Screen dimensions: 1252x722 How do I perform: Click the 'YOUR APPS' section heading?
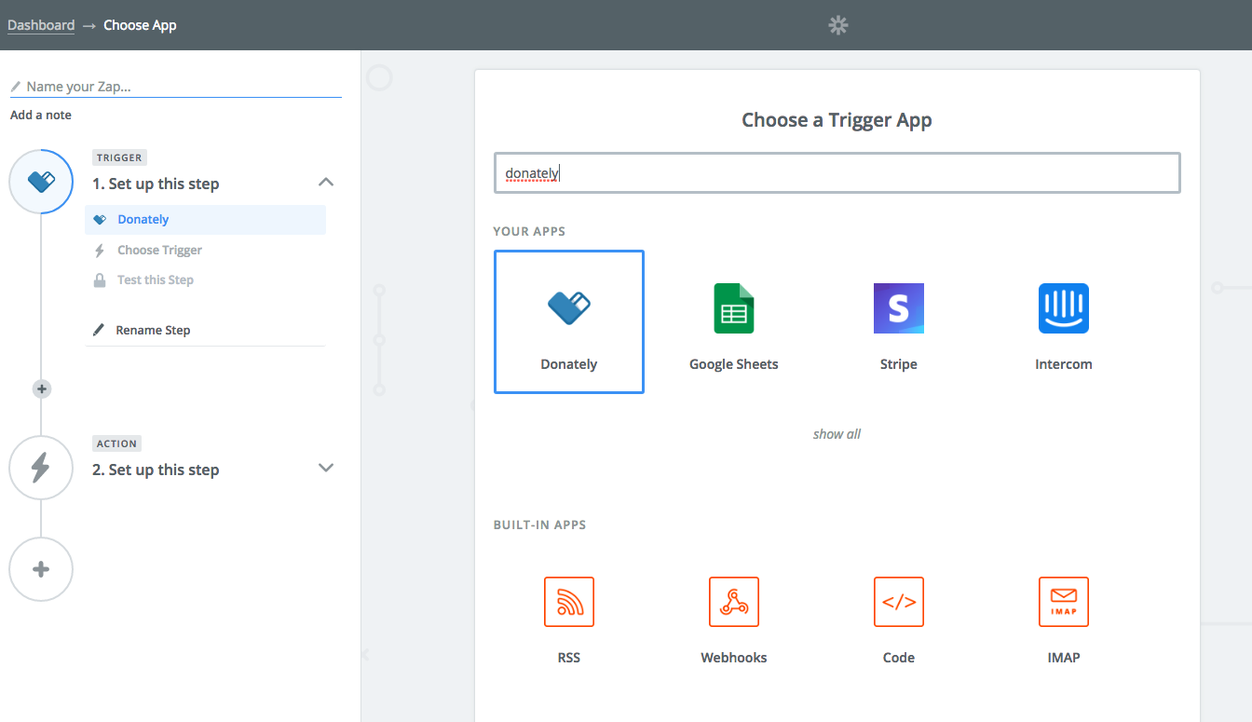(x=529, y=231)
